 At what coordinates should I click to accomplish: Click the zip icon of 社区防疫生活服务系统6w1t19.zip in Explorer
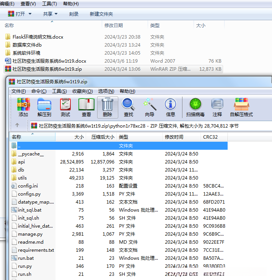[x=8, y=69]
